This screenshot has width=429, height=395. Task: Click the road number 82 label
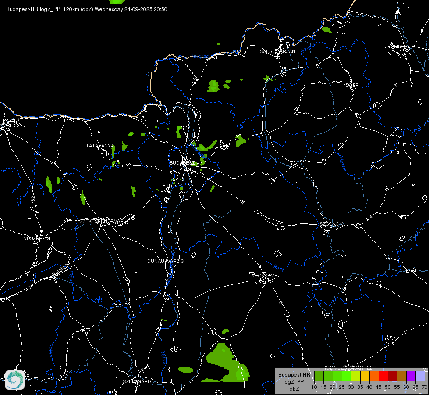33,199
